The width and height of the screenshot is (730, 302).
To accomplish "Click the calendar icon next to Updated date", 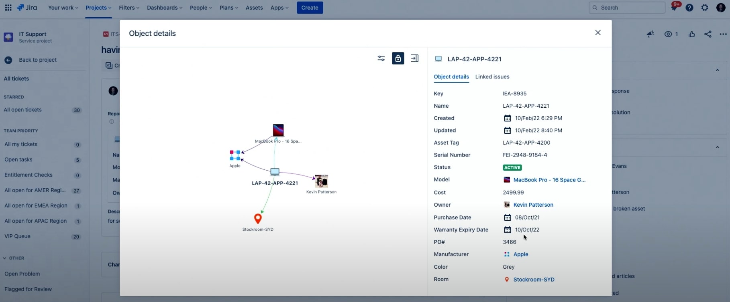I will pos(508,131).
